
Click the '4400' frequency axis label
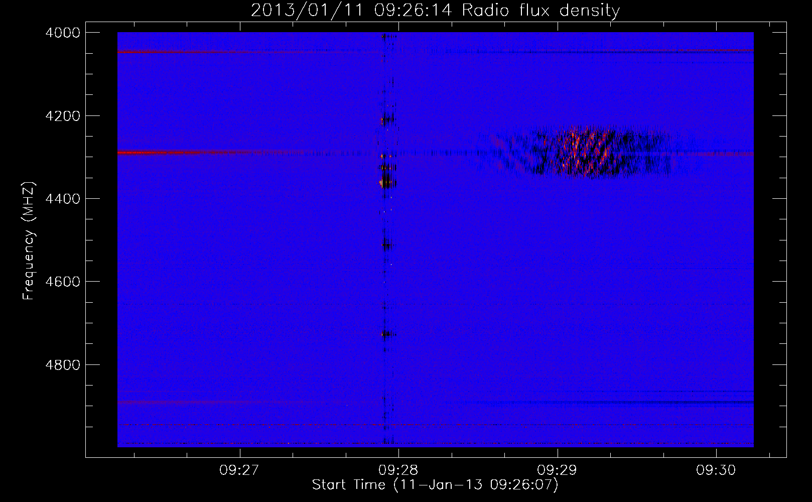click(x=62, y=199)
